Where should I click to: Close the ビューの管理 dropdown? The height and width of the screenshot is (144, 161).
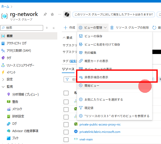tap(93, 28)
